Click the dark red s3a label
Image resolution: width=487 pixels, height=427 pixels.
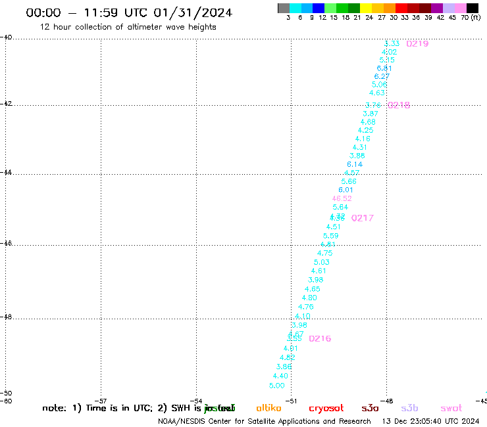click(x=370, y=409)
